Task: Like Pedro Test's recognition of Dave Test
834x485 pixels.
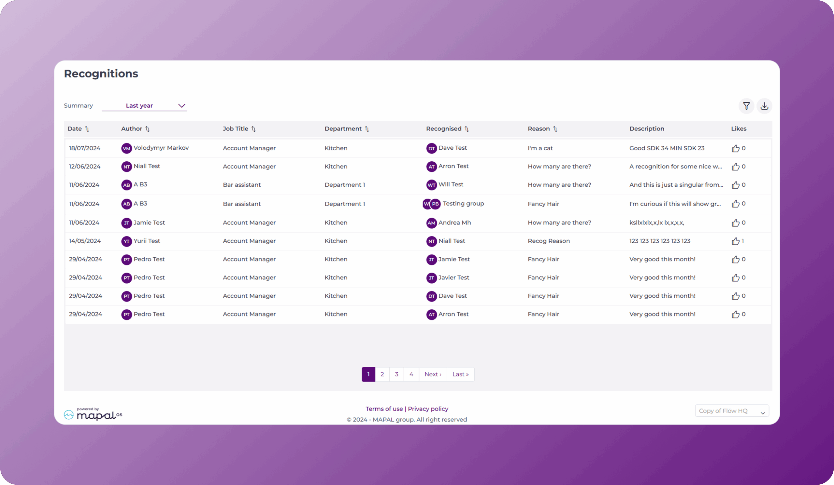Action: point(735,296)
